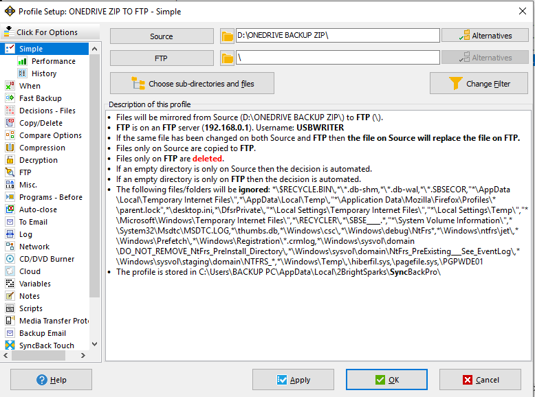Image resolution: width=535 pixels, height=397 pixels.
Task: Click the When schedule icon
Action: coord(10,86)
